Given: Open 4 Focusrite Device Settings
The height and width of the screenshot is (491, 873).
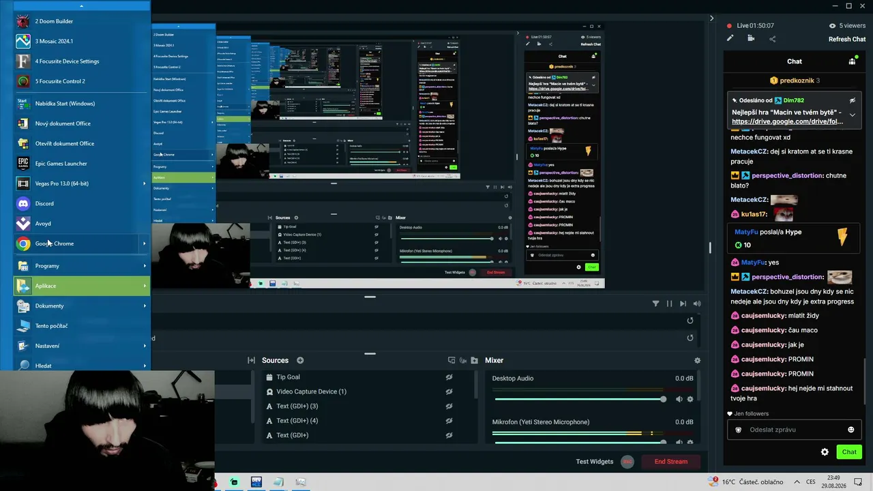Looking at the screenshot, I should pos(82,61).
